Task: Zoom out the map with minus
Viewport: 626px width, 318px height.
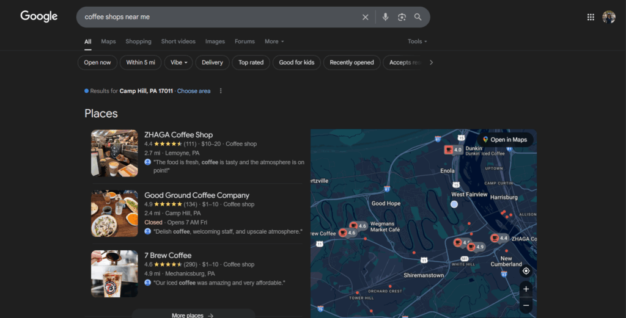Action: 526,306
